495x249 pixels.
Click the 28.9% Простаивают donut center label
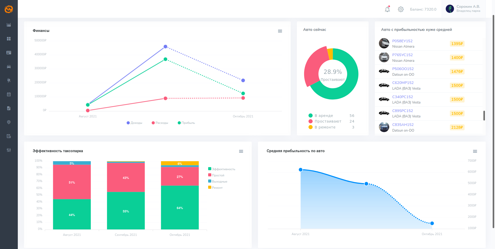pyautogui.click(x=333, y=75)
